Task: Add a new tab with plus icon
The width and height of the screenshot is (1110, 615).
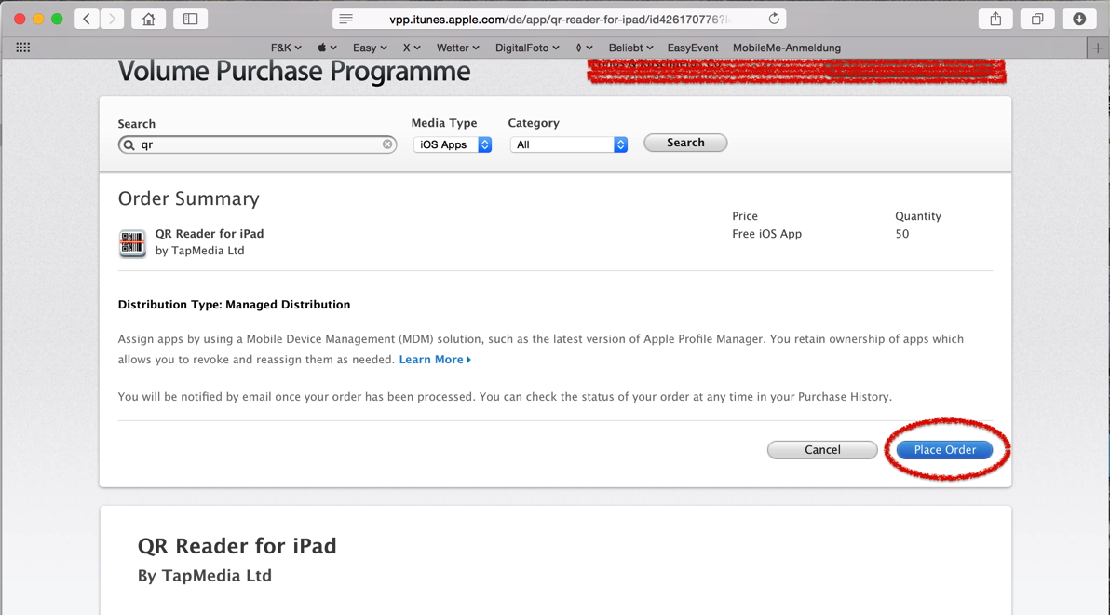Action: click(1098, 48)
